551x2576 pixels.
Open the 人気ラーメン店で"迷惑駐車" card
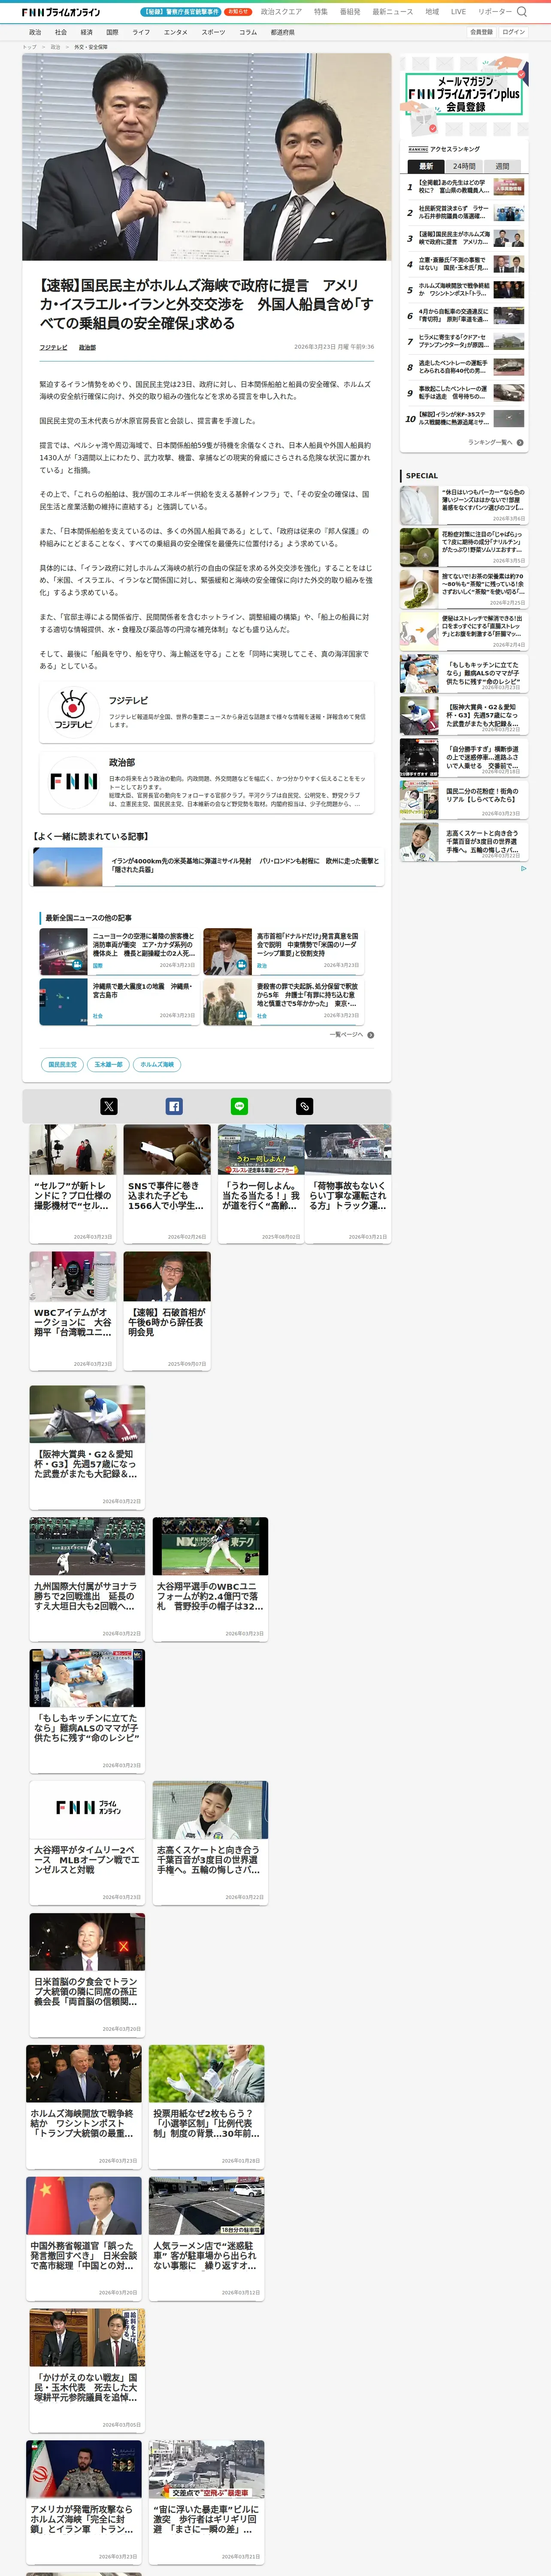(207, 2238)
